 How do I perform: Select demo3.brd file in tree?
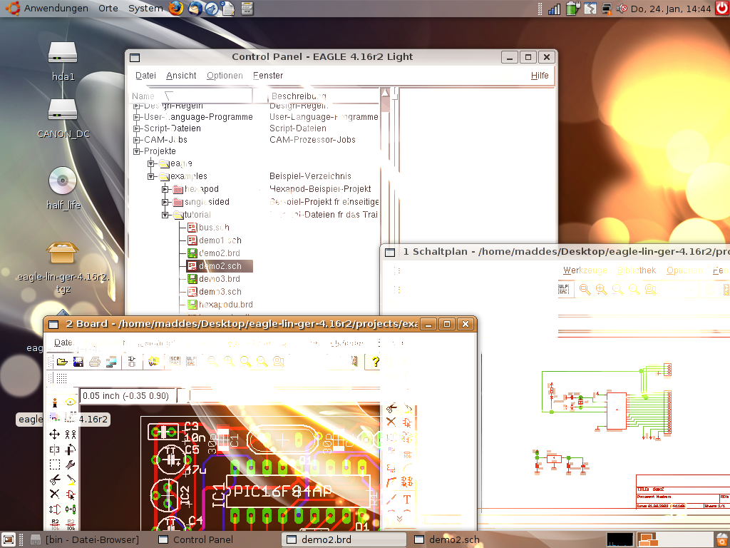tap(214, 279)
